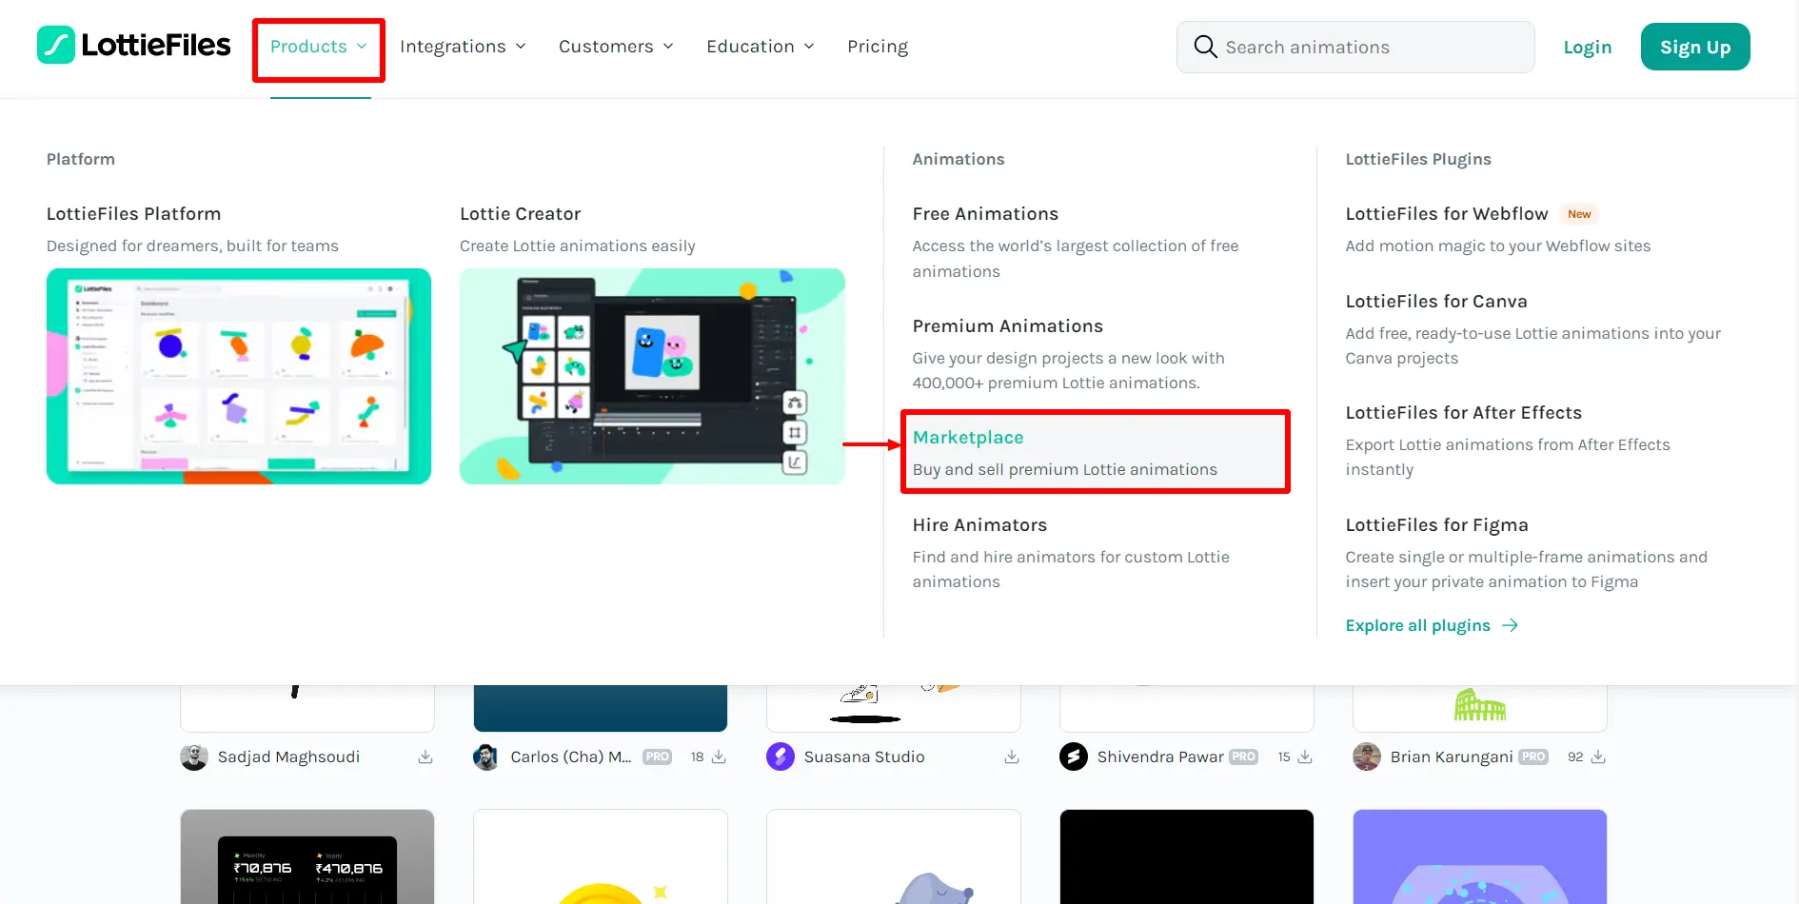
Task: Click the New badge beside LottieFiles for Webflow
Action: tap(1579, 214)
